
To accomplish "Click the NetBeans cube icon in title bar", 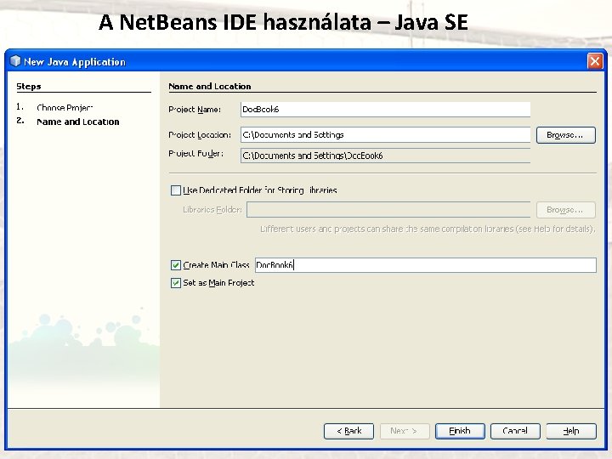I will 14,61.
